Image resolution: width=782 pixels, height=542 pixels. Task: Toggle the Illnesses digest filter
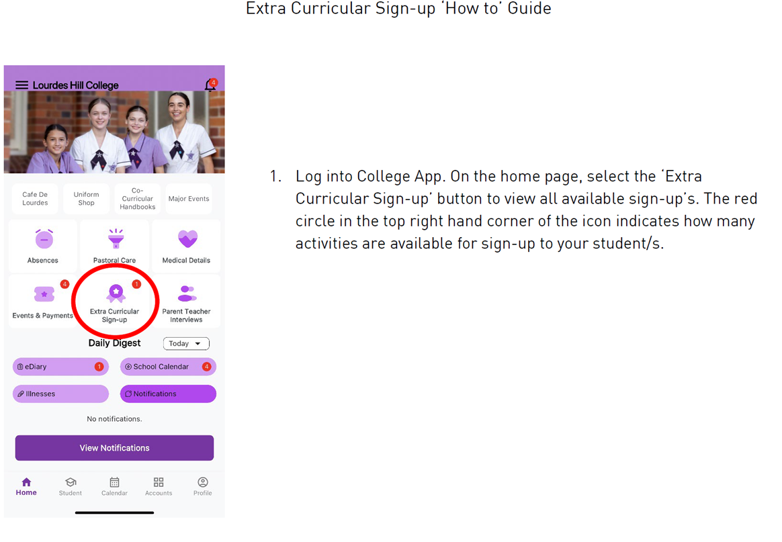pos(60,394)
